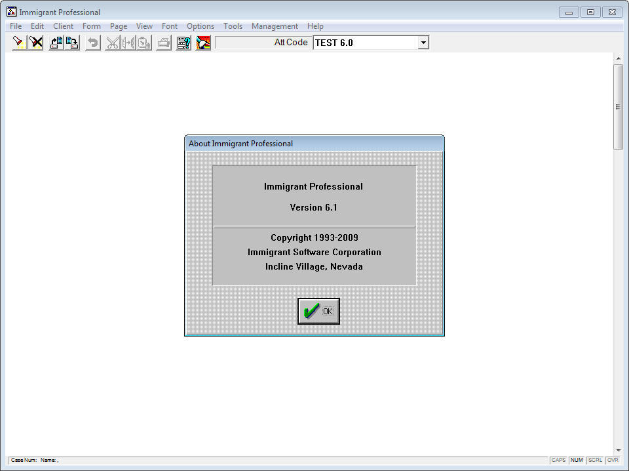629x471 pixels.
Task: Click the scissors Cut toolbar icon
Action: click(112, 43)
